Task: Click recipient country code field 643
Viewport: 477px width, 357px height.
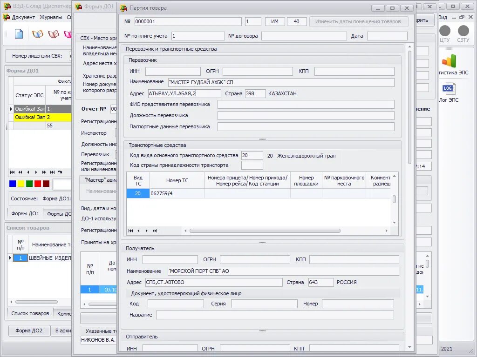Action: (x=321, y=282)
